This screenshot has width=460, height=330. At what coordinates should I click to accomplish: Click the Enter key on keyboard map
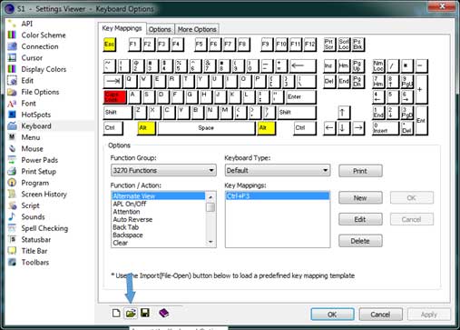coord(301,97)
